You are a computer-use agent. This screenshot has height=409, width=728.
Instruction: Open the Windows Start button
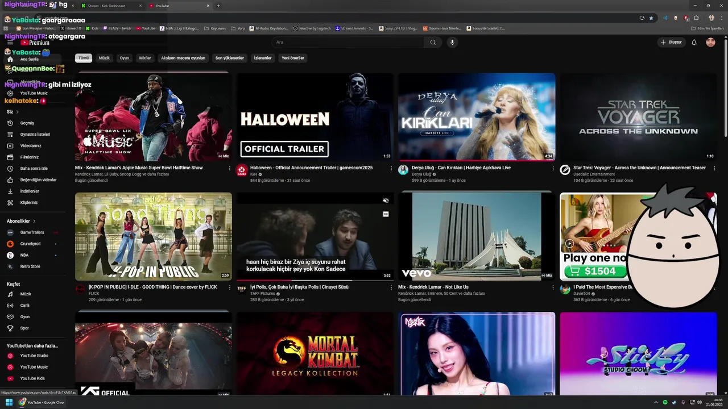tap(9, 402)
